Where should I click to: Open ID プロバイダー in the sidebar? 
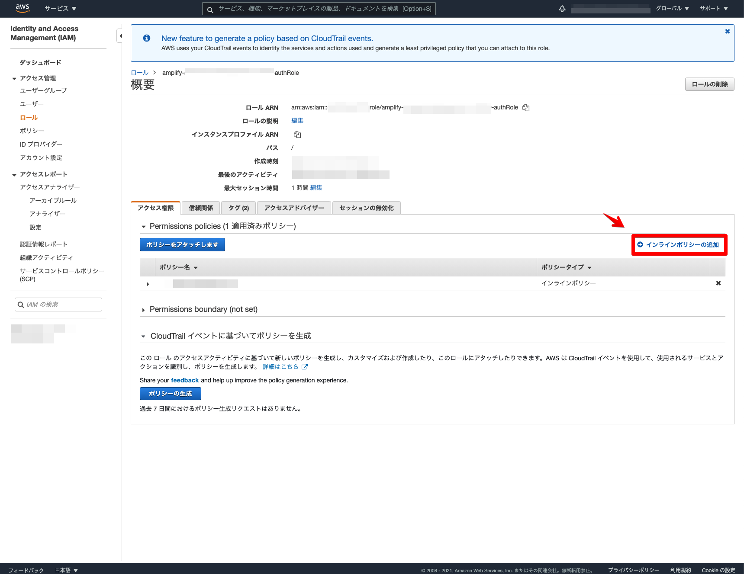click(41, 144)
